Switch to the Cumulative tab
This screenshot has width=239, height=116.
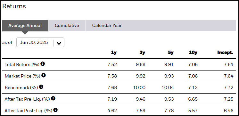67,25
